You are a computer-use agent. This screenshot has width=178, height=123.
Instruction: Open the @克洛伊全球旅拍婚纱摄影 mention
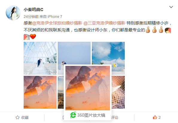pyautogui.click(x=57, y=23)
